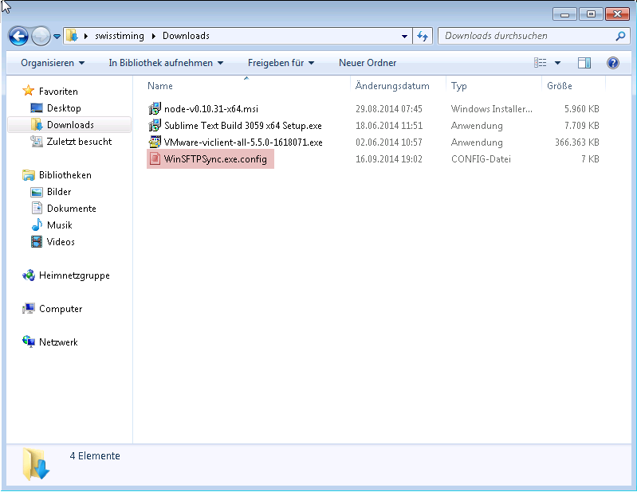Open the Organisieren menu

pyautogui.click(x=53, y=63)
